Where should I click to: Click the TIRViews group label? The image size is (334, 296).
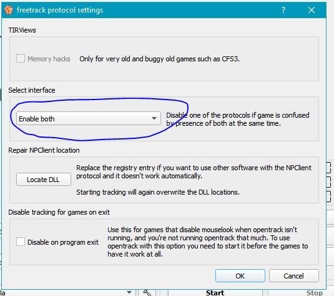[22, 30]
